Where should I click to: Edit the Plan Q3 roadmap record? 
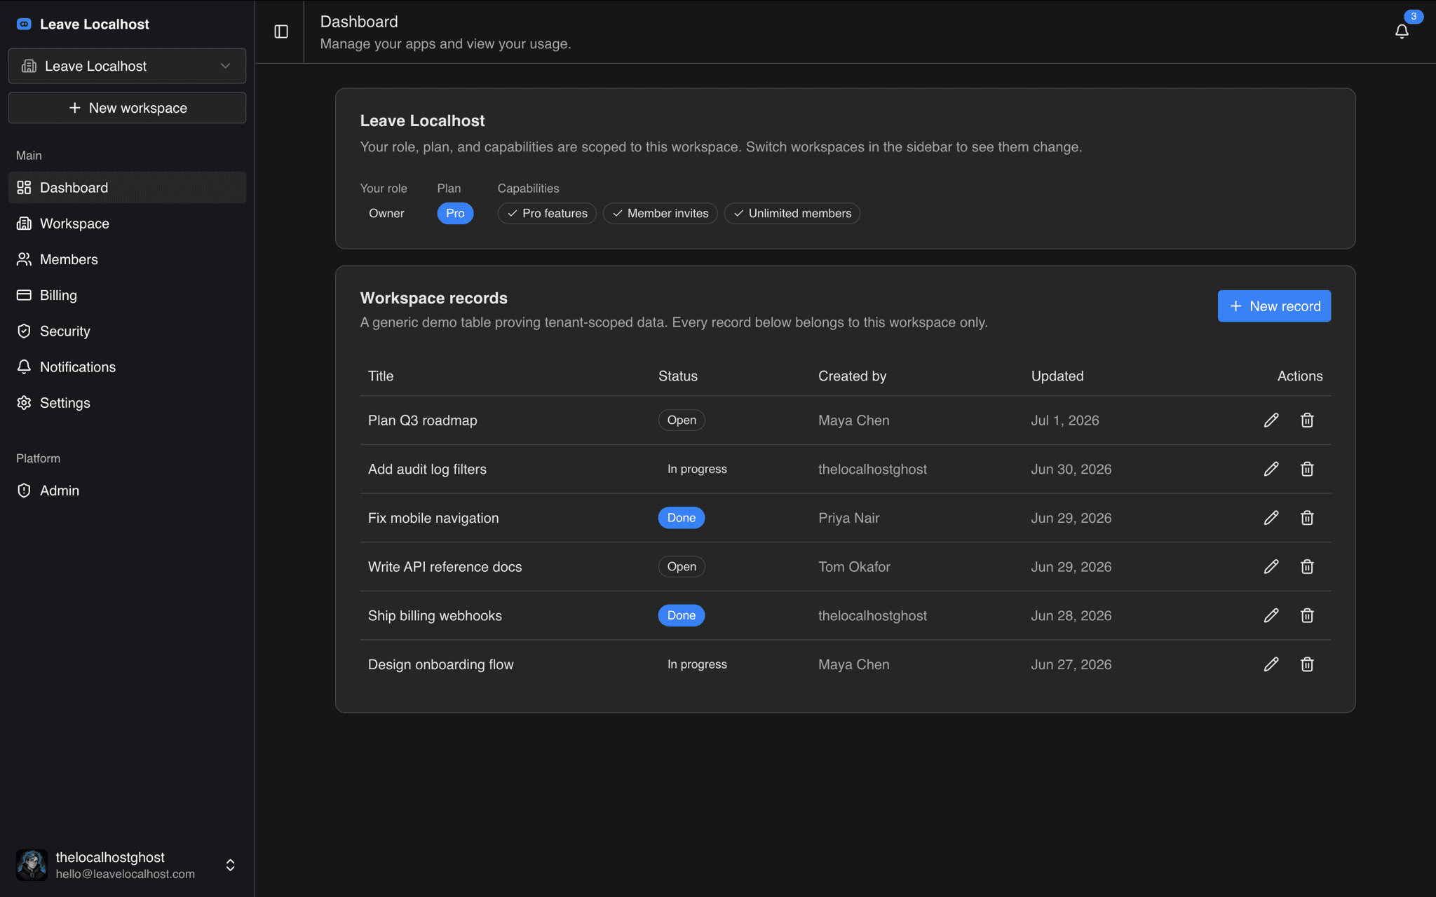tap(1271, 420)
